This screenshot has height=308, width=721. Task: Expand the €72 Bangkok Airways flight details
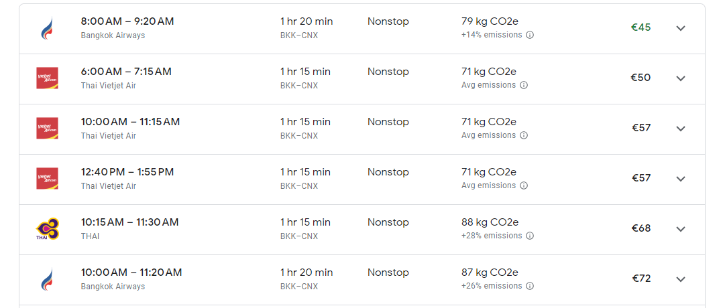click(681, 279)
